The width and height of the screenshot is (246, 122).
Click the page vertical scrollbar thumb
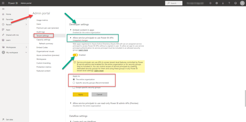pos(245,98)
